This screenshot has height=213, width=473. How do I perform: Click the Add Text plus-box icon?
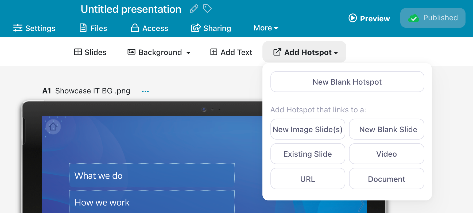pos(214,52)
